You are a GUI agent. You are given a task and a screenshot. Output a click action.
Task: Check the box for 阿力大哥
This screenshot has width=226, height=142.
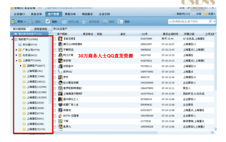coord(55,55)
